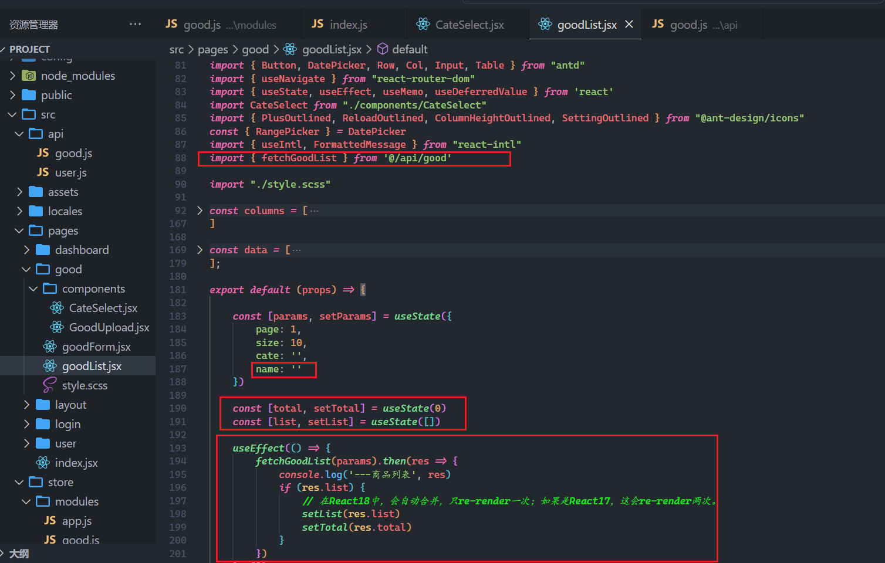Switch to the CateSelect.jsx tab
This screenshot has height=563, width=885.
pos(468,24)
